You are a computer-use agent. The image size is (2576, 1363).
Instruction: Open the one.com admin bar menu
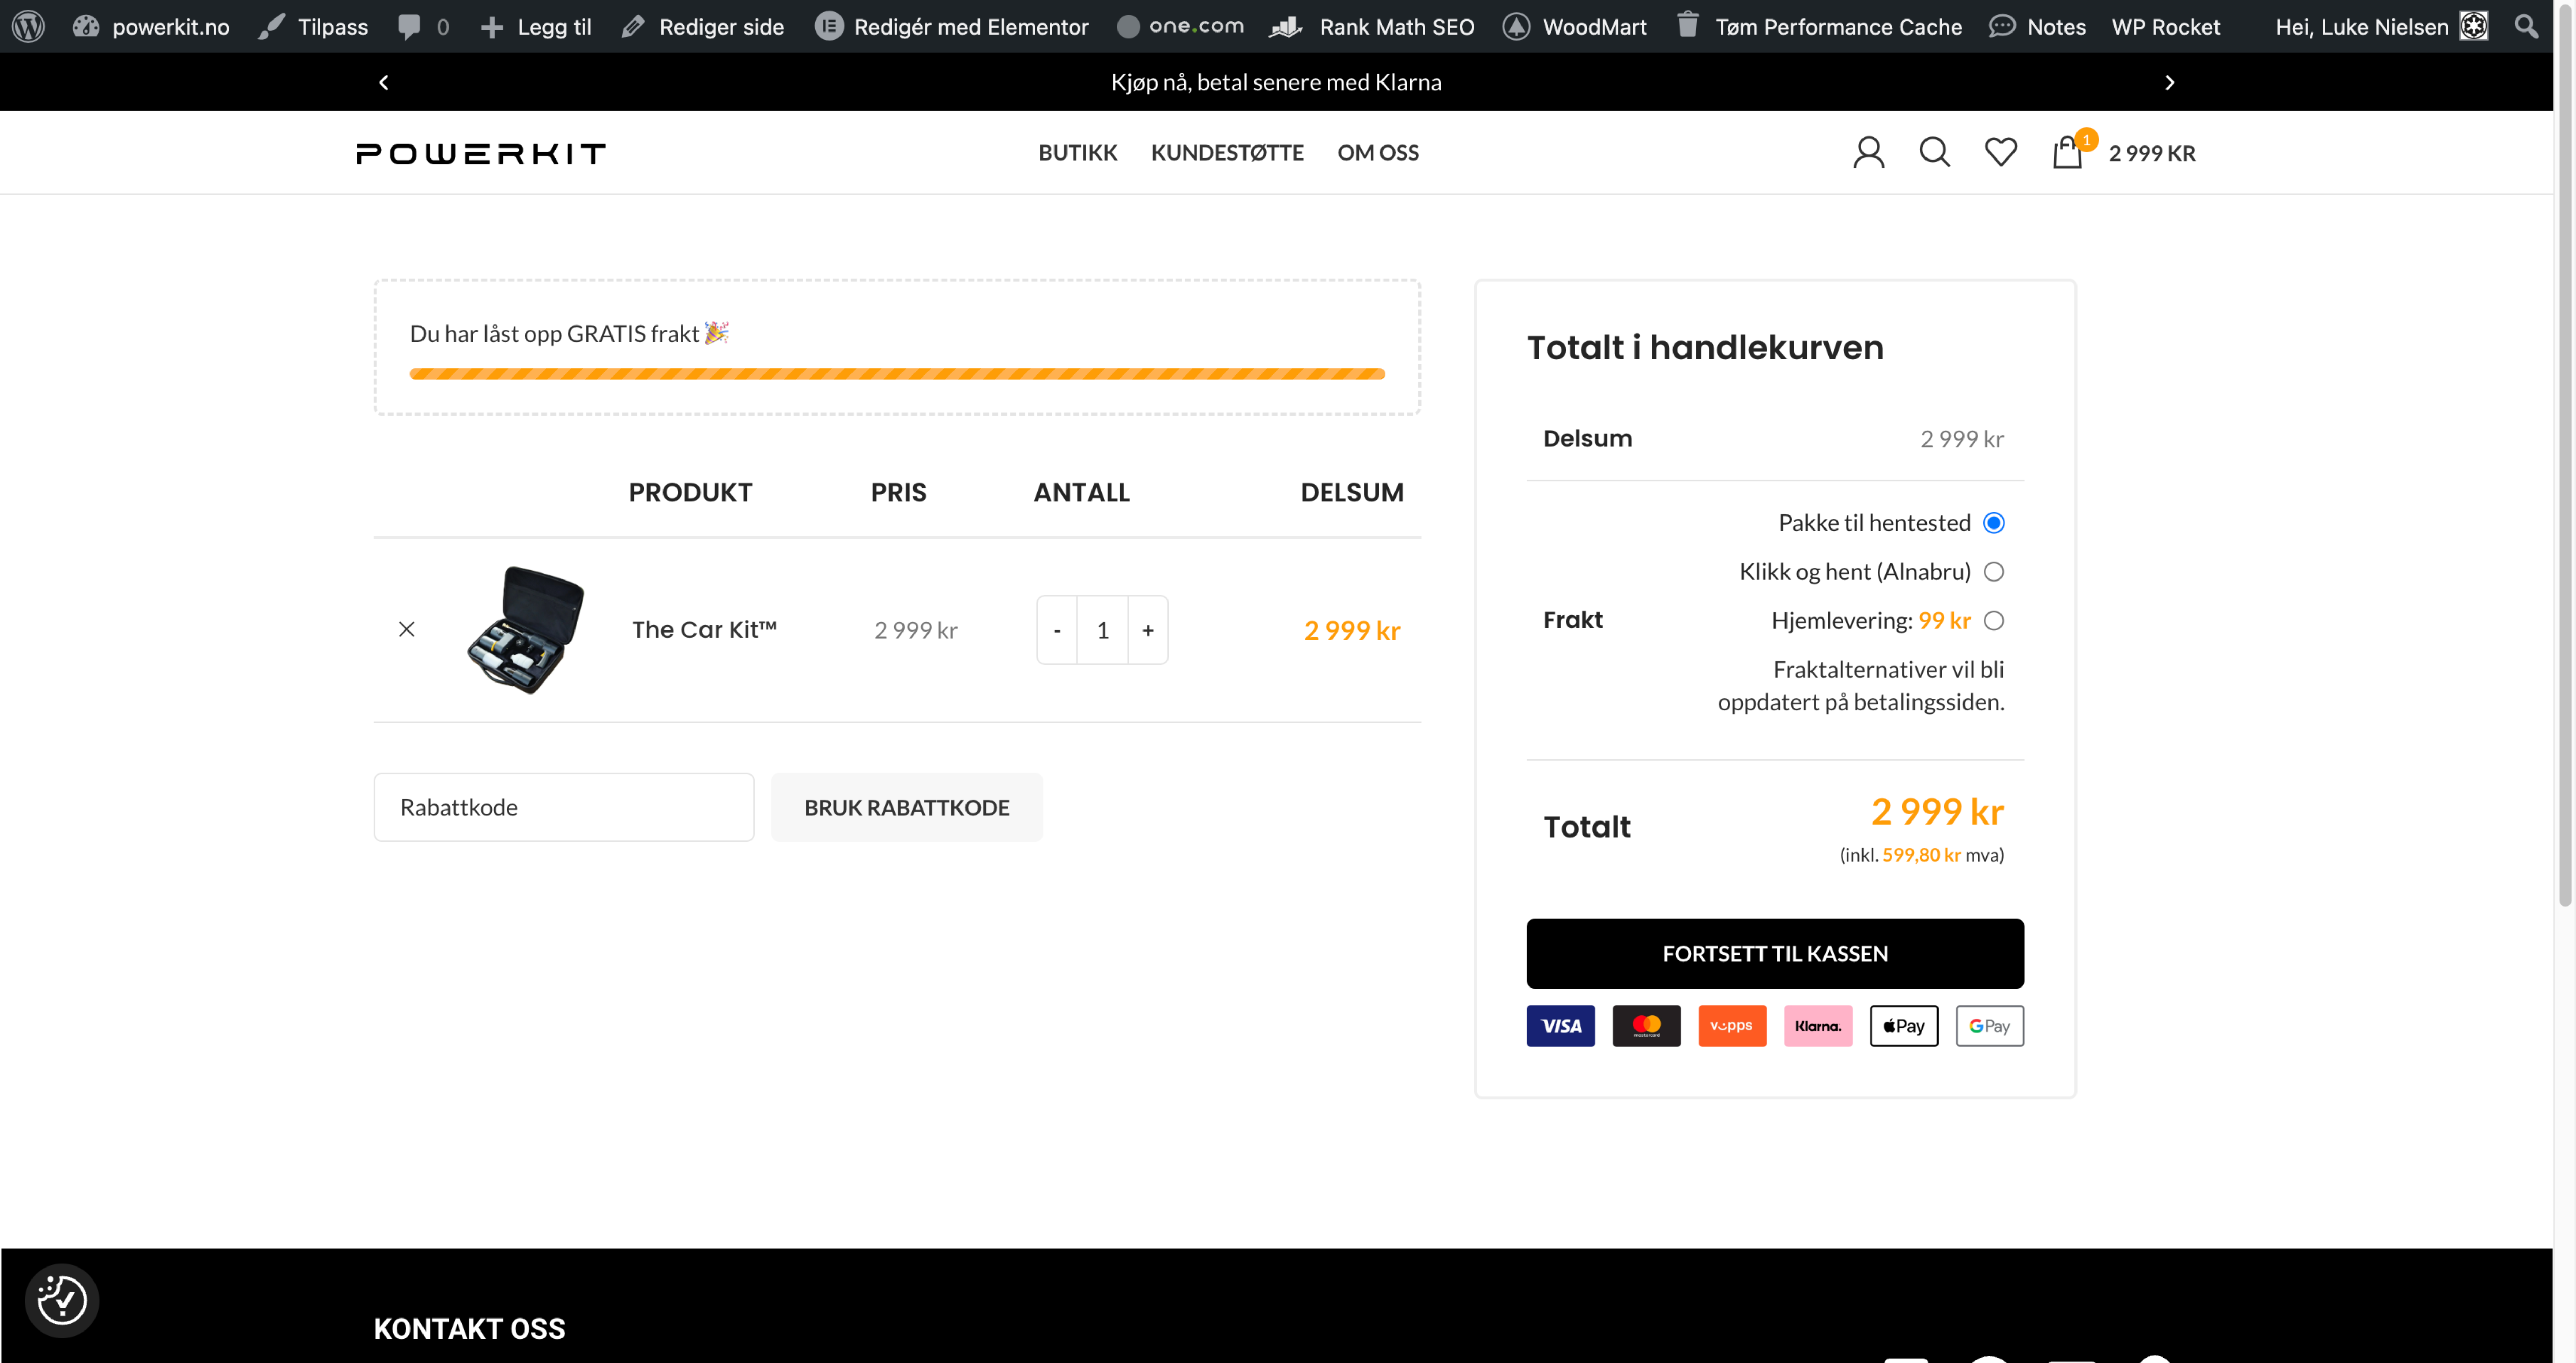pos(1181,27)
